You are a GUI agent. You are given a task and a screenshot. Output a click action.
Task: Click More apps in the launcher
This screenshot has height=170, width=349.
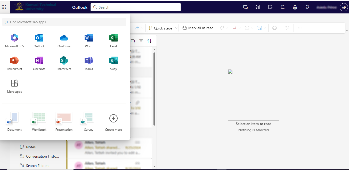[14, 86]
